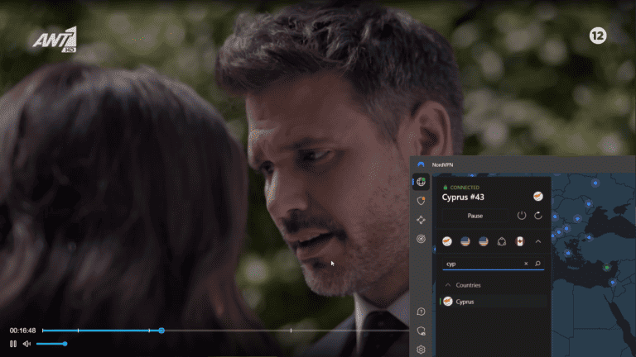
Task: Open the NordVPN globe VPN tab
Action: pyautogui.click(x=422, y=181)
